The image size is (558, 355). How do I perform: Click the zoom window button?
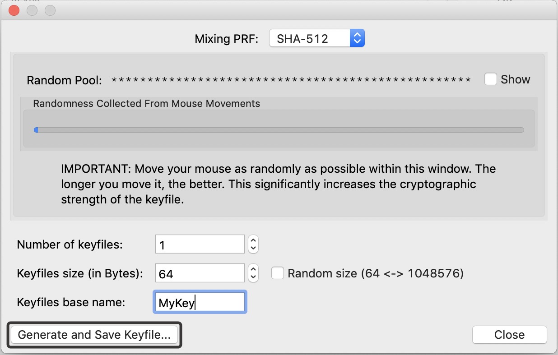[x=50, y=10]
